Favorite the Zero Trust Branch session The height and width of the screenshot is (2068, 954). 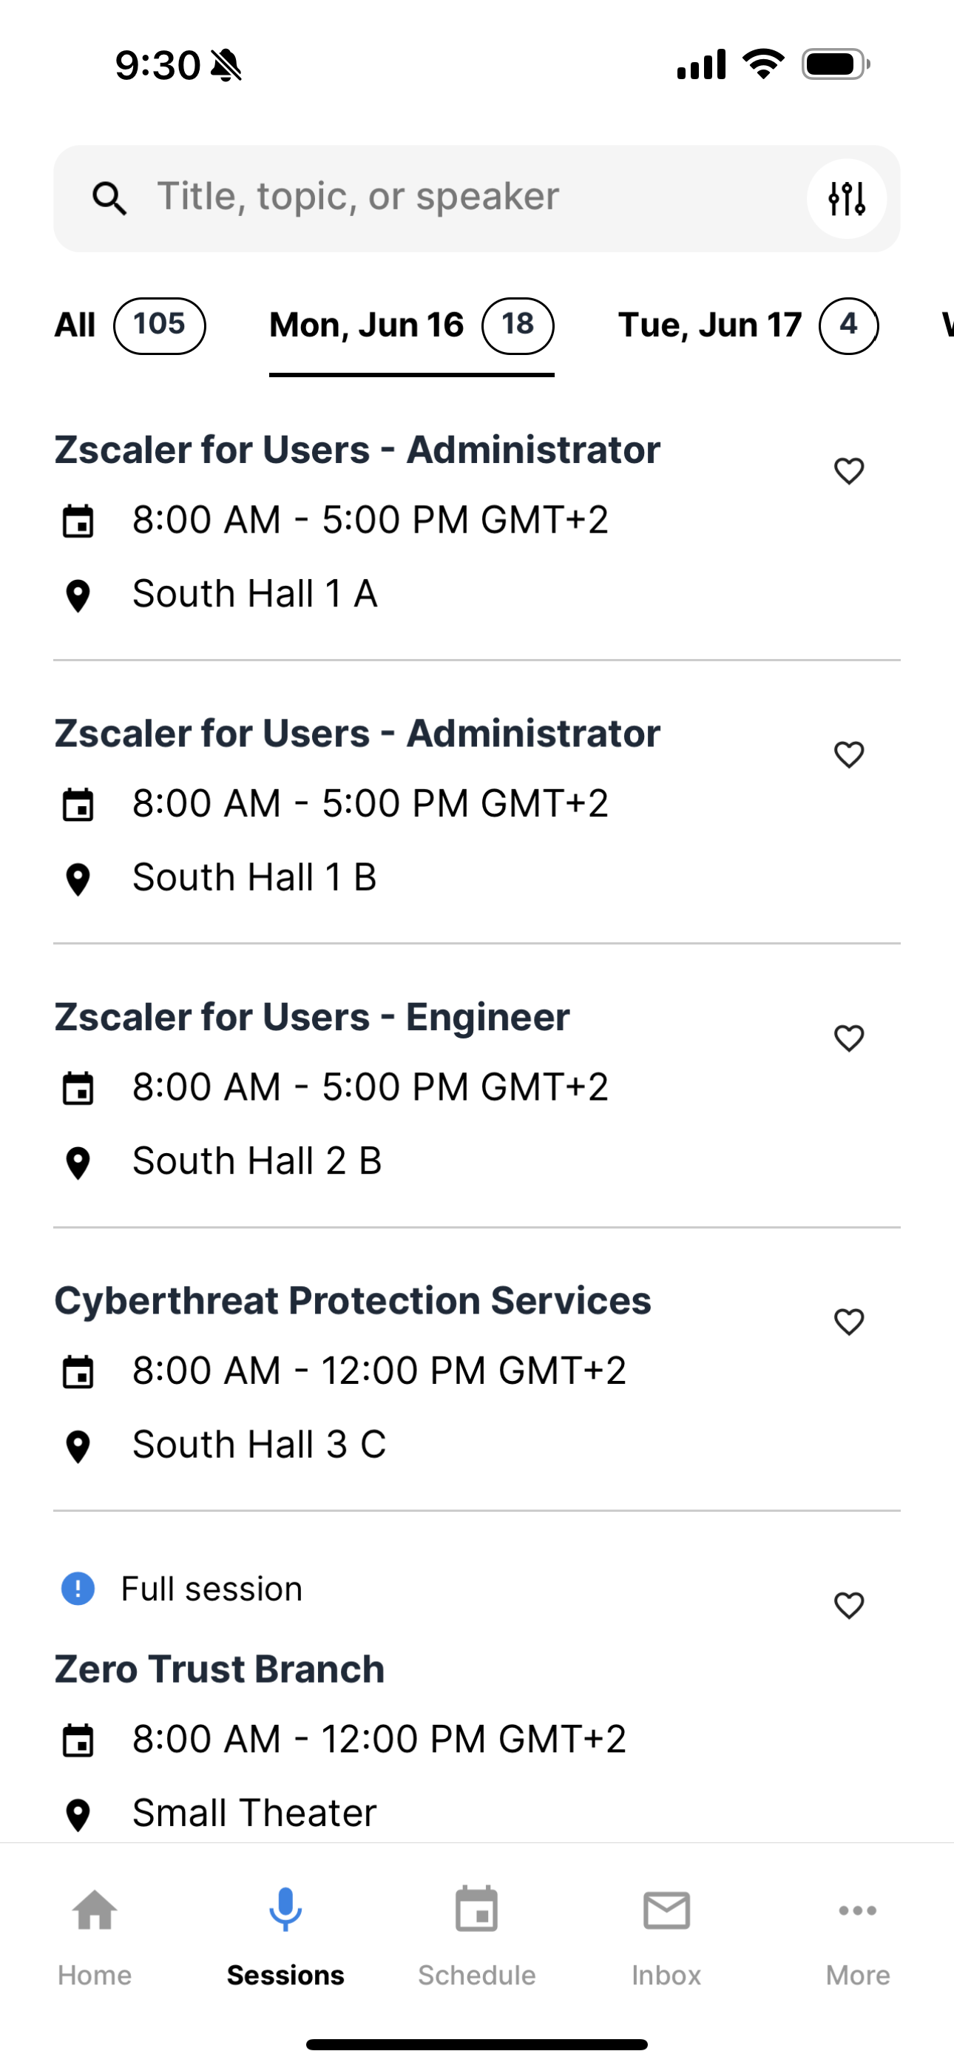(x=849, y=1605)
